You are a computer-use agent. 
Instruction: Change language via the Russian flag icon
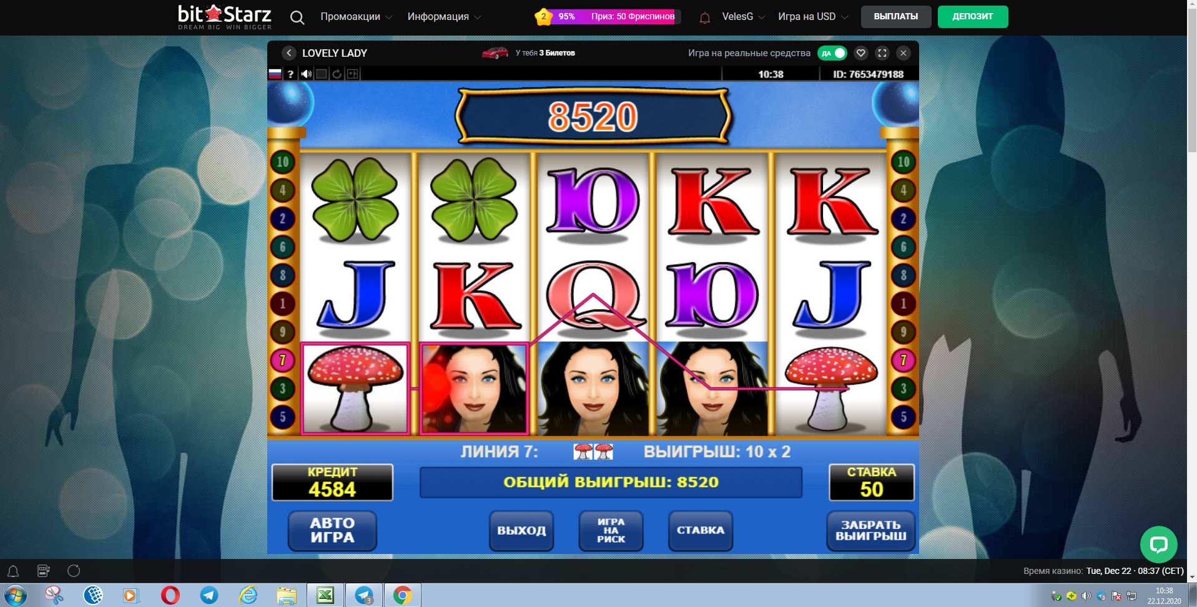275,74
